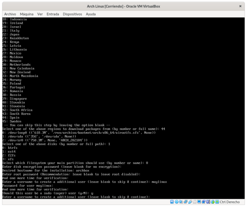Click the '38: Russia' line
This screenshot has width=247, height=207.
[x=12, y=95]
